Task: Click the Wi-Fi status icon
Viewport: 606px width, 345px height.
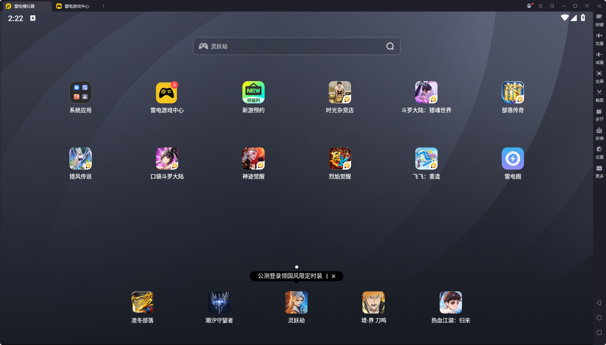Action: 564,18
